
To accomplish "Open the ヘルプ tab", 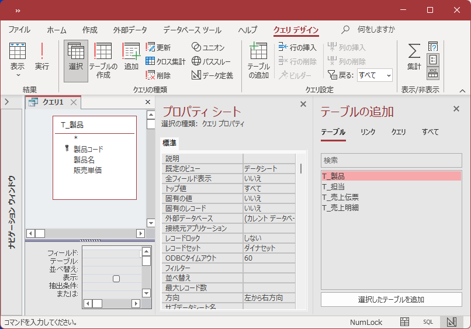I will point(248,30).
